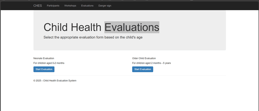This screenshot has height=111, width=259.
Task: Click the 2025 copyright footer text
Action: [x=55, y=81]
